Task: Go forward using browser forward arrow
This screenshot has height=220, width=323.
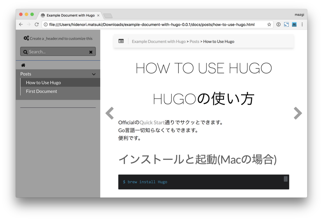Action: click(x=29, y=25)
